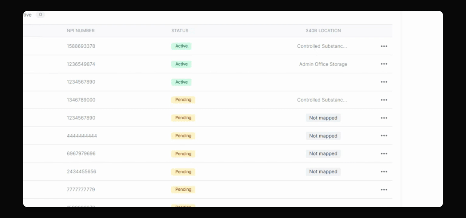The image size is (466, 218).
Task: Click NPI 1234567890 in the Active row
Action: (81, 82)
